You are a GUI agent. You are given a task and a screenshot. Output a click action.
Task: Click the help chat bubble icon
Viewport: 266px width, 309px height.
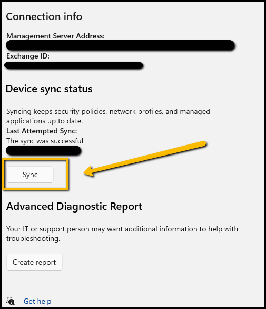pos(11,301)
